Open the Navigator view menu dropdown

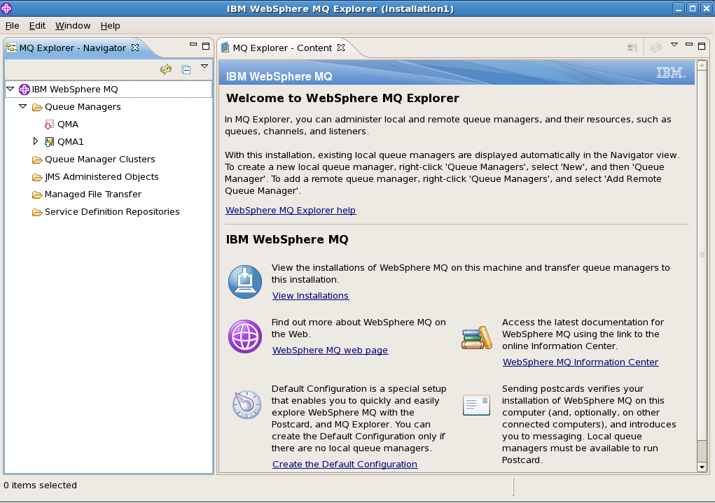coord(204,66)
